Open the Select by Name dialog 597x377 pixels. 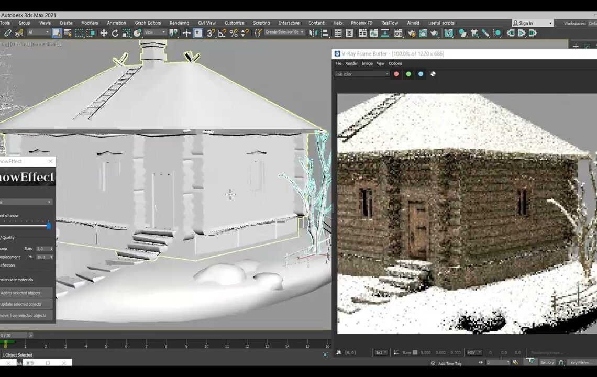coord(68,33)
